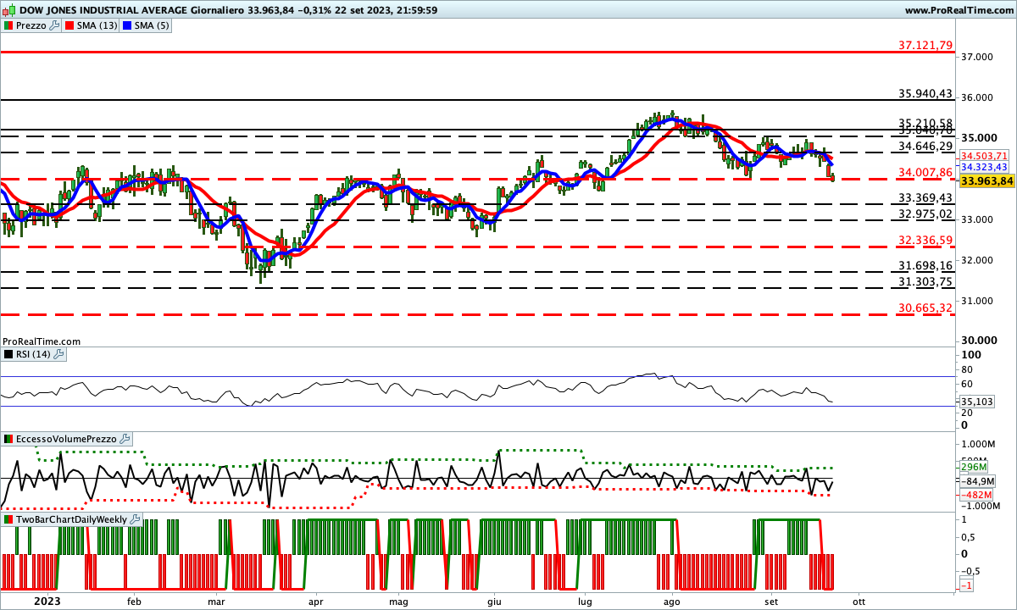Click the mag label on time axis
The width and height of the screenshot is (1017, 610).
[397, 601]
